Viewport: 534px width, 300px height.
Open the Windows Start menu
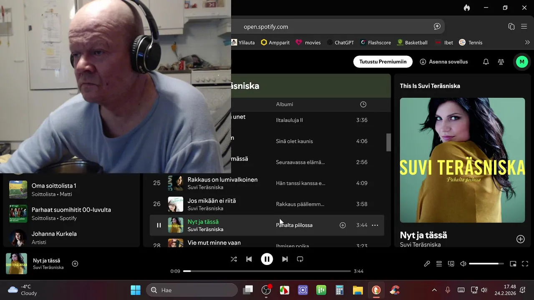click(136, 290)
